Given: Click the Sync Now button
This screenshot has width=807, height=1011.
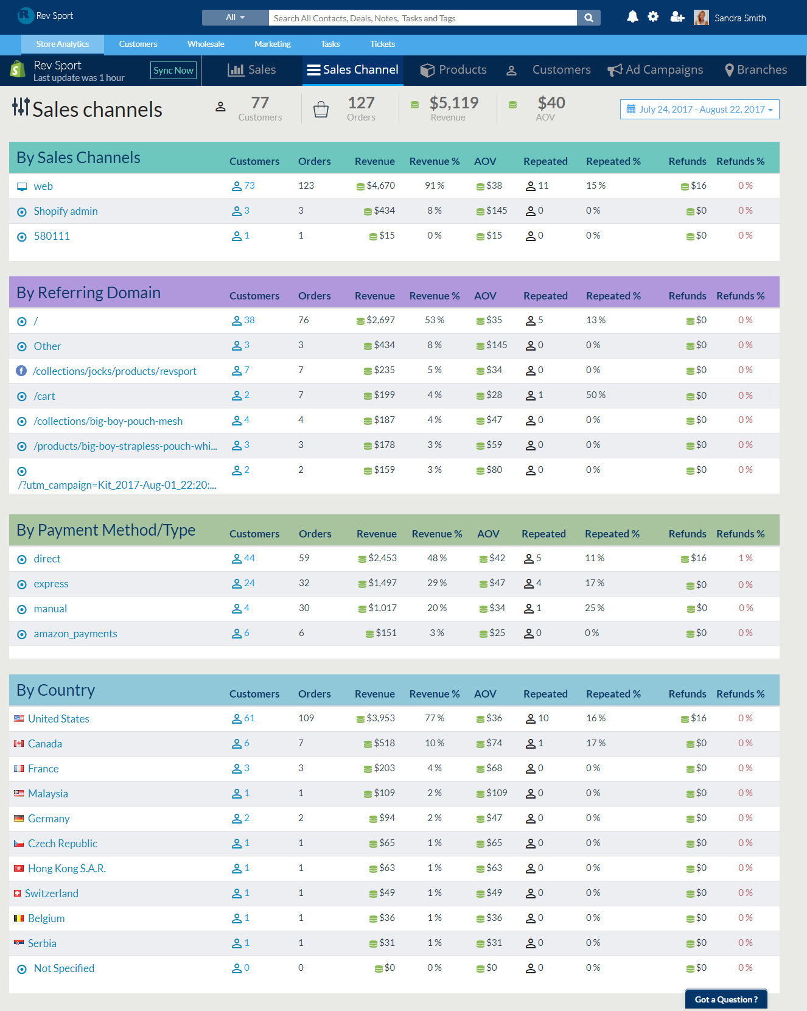Looking at the screenshot, I should coord(173,71).
